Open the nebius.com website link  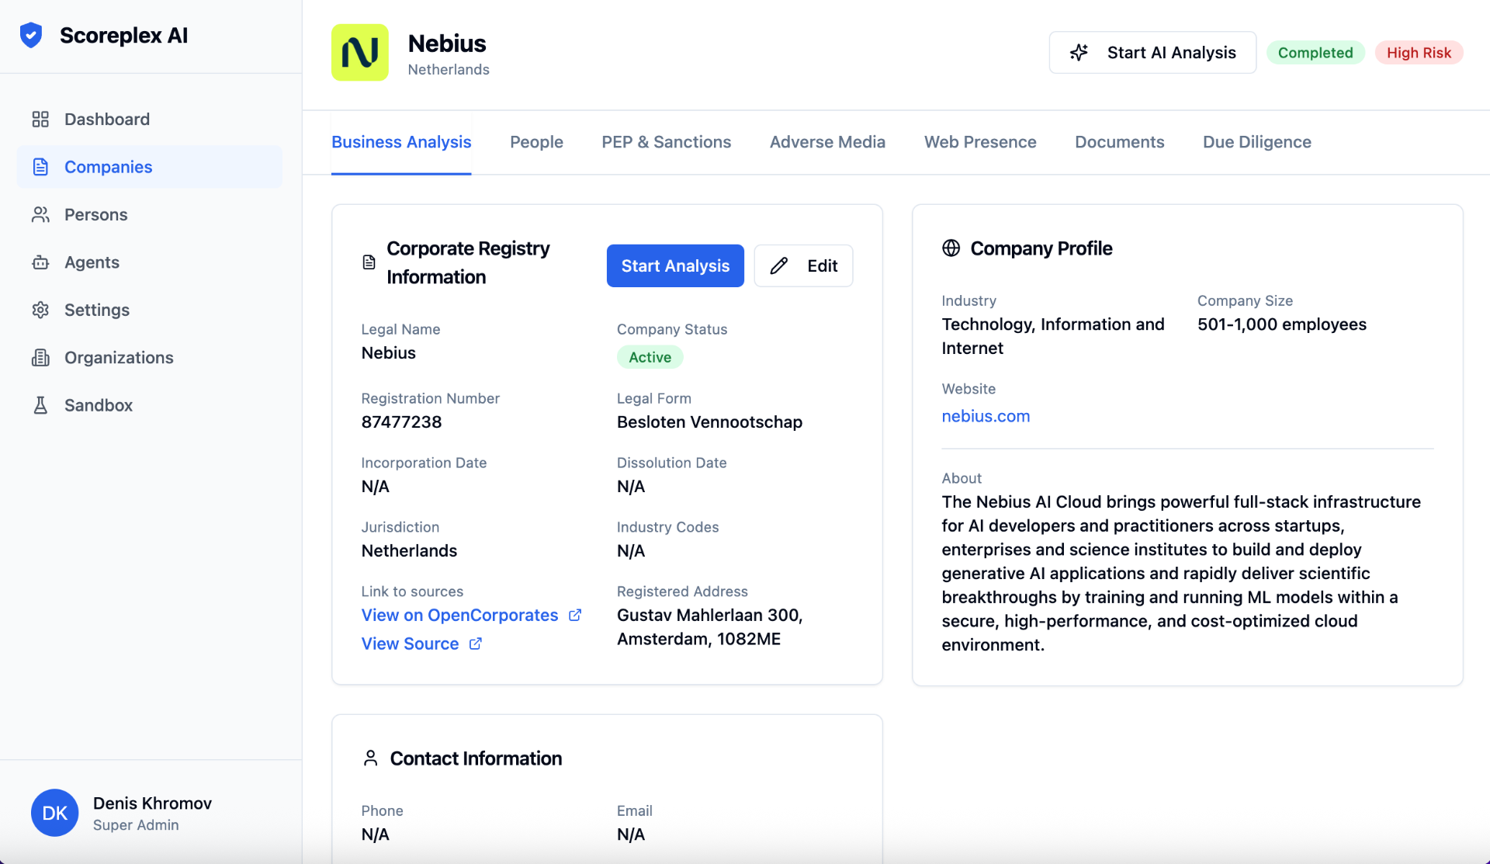986,416
